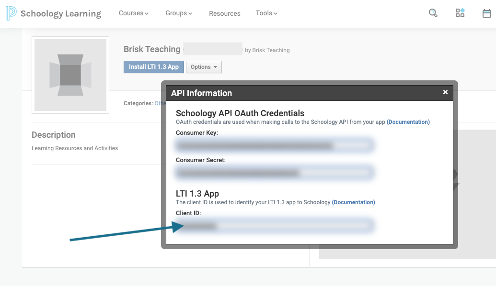Click the "by Brisk Teaching" author text

[267, 50]
